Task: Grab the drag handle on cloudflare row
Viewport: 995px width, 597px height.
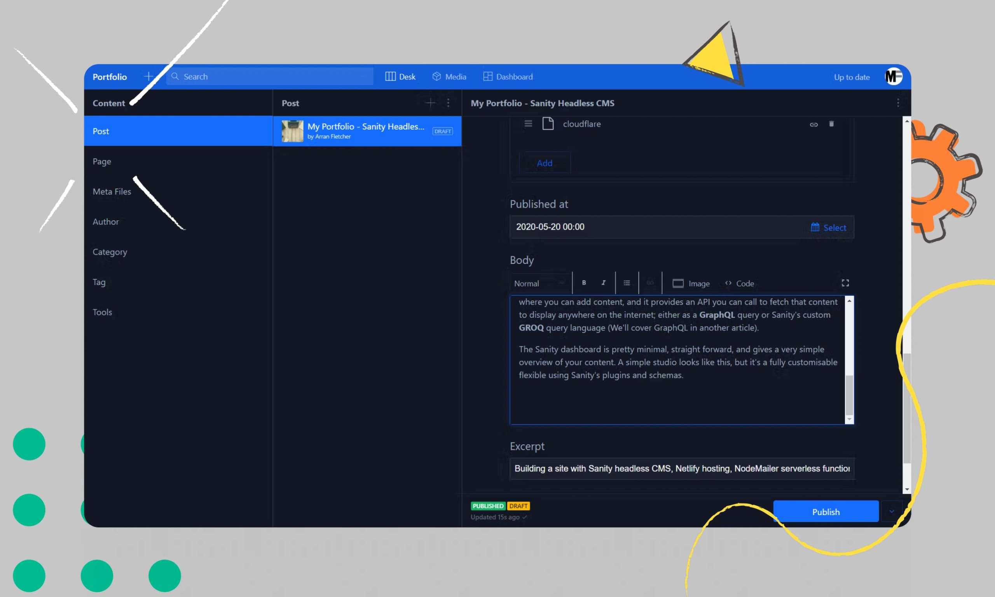Action: (528, 124)
